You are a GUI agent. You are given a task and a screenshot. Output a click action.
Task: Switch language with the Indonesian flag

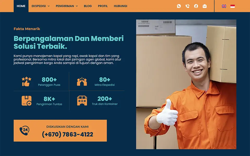233,6
